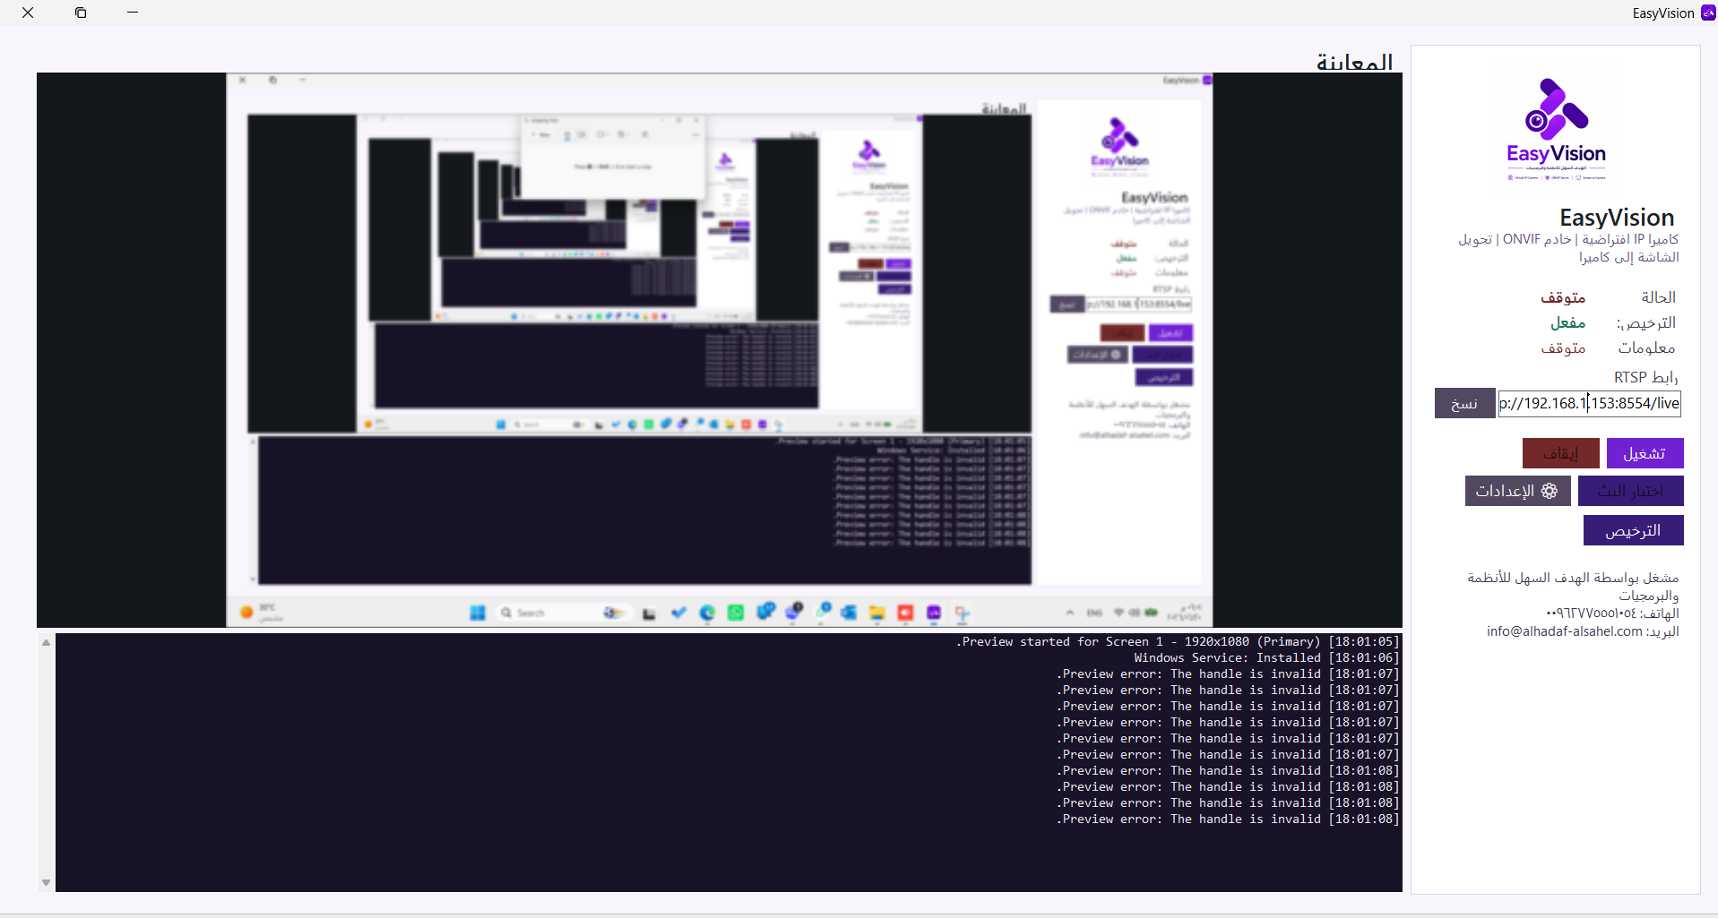Click the مشغل بواسطة powered-by text

(x=1573, y=587)
